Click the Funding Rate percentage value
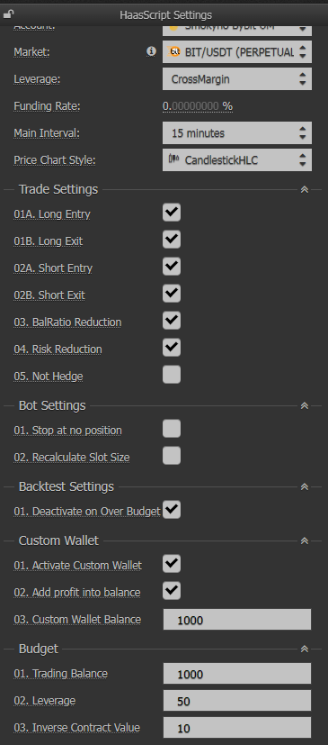The height and width of the screenshot is (745, 328). 198,106
